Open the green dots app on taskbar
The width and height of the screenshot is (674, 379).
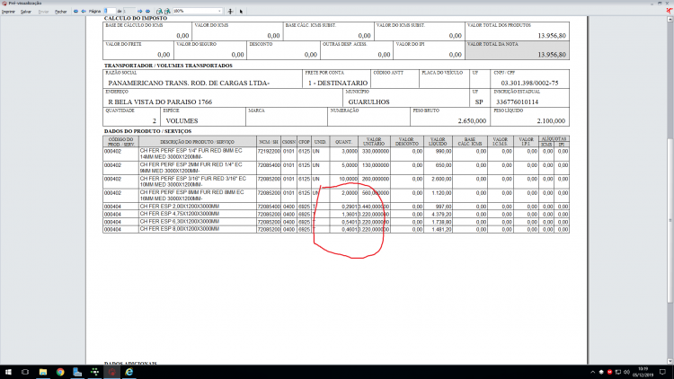coord(94,372)
